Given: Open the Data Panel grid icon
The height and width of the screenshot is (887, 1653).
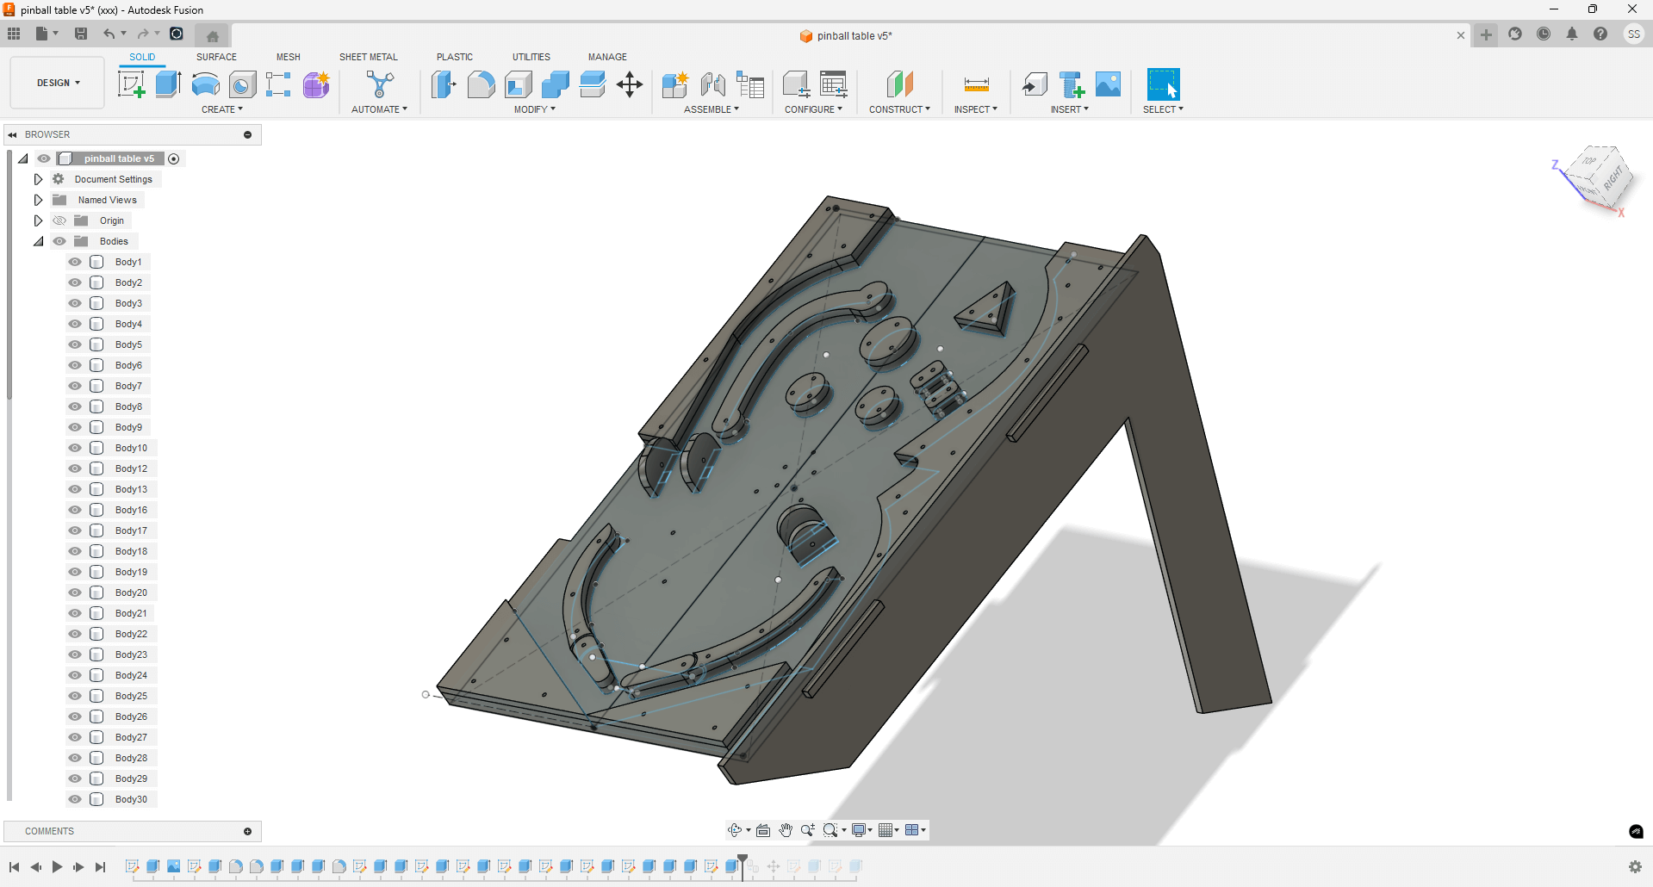Looking at the screenshot, I should tap(14, 34).
